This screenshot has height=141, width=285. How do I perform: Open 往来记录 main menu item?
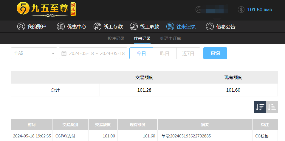click(181, 26)
